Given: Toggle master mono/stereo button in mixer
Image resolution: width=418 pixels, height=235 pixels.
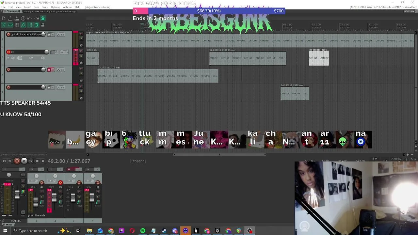Looking at the screenshot, I should coord(23,175).
